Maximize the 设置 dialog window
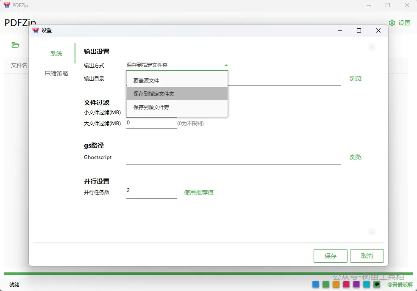Viewport: 417px width, 291px height. [359, 30]
